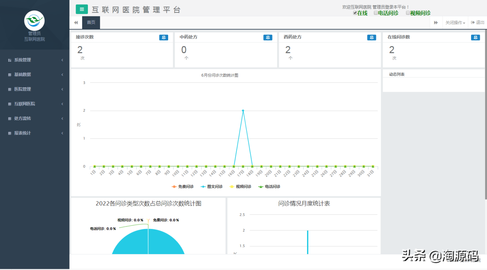
Task: Click the 处方流转 sidebar icon
Action: pos(10,119)
